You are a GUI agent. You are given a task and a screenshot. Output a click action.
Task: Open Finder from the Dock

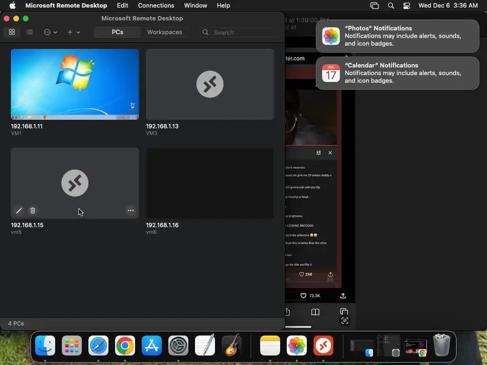click(x=45, y=346)
